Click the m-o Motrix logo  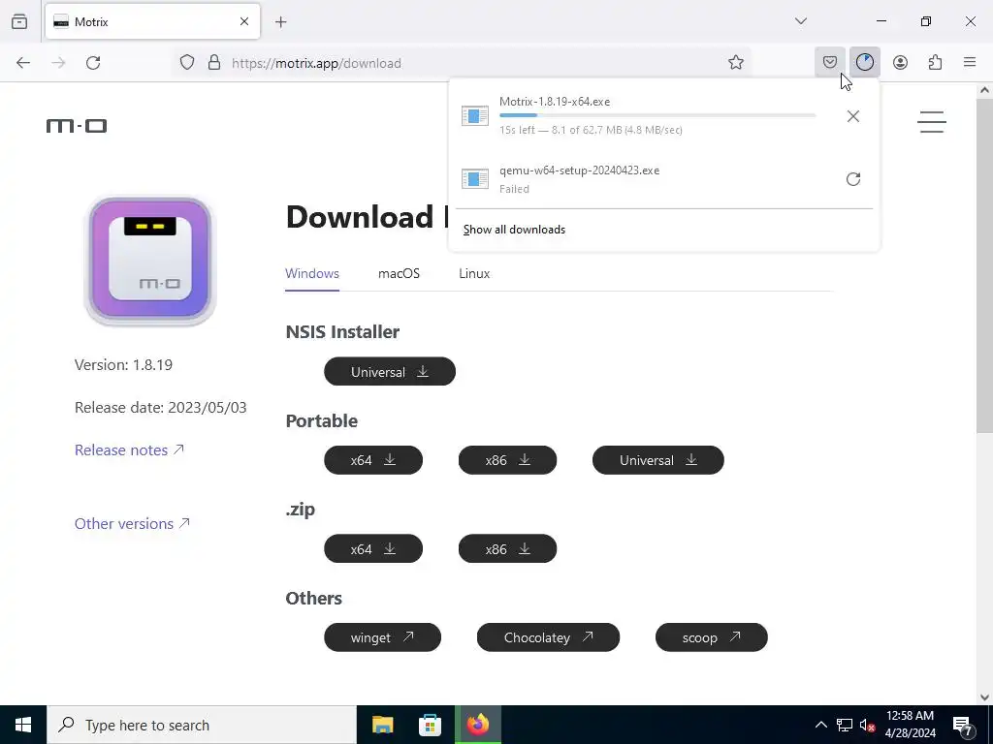point(77,126)
